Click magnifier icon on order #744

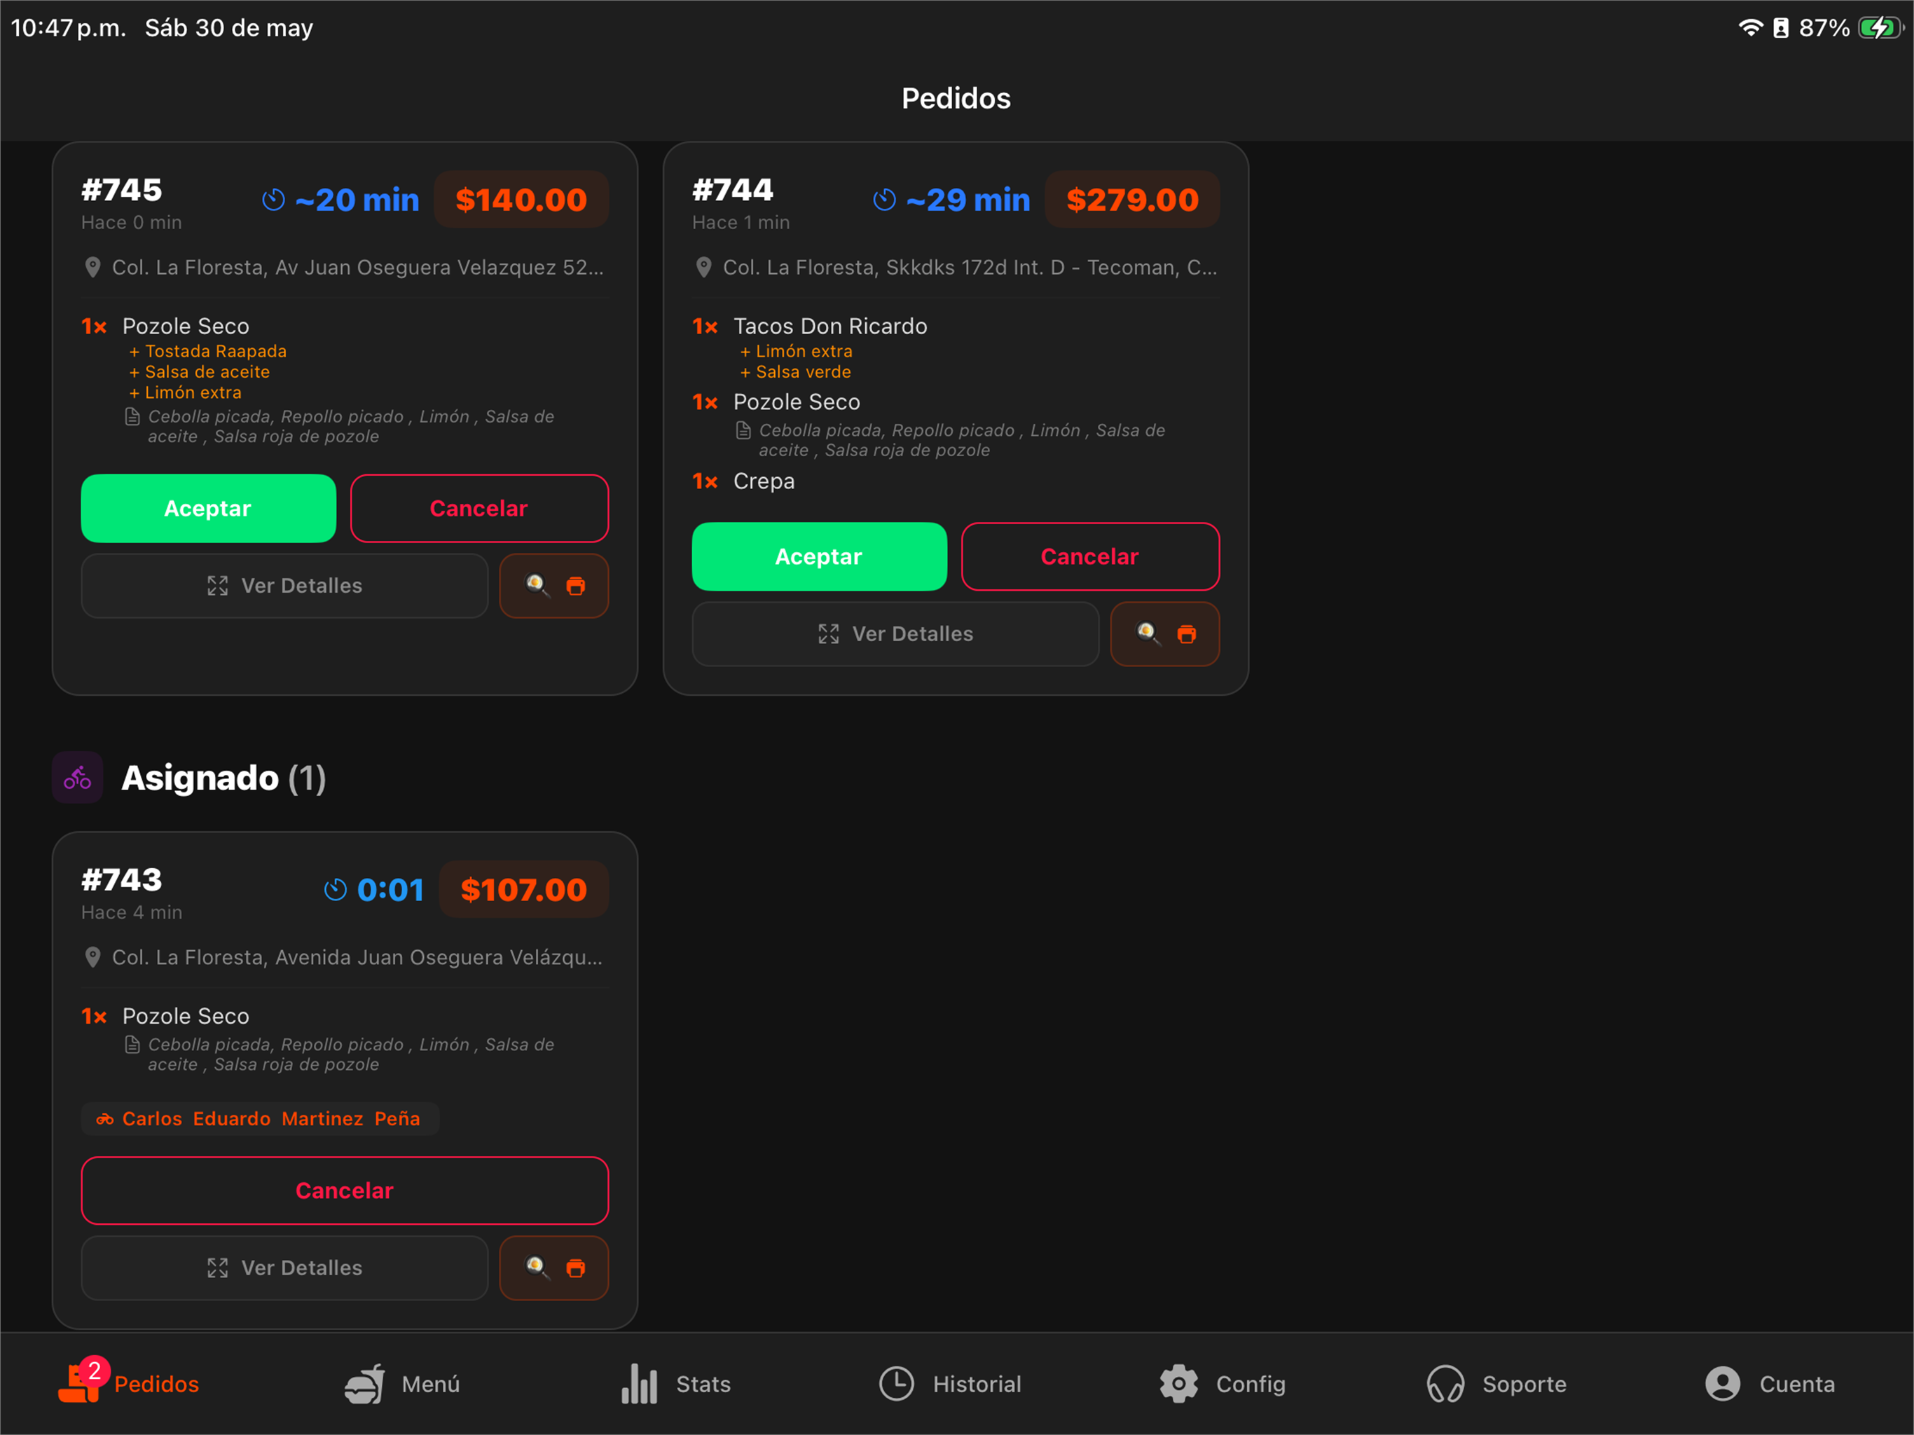click(x=1148, y=634)
